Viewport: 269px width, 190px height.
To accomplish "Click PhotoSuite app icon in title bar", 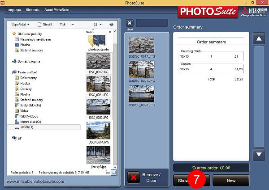I will click(3, 3).
